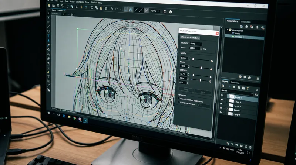Click the New file icon in toolbar
This screenshot has width=296, height=165.
(x=49, y=6)
